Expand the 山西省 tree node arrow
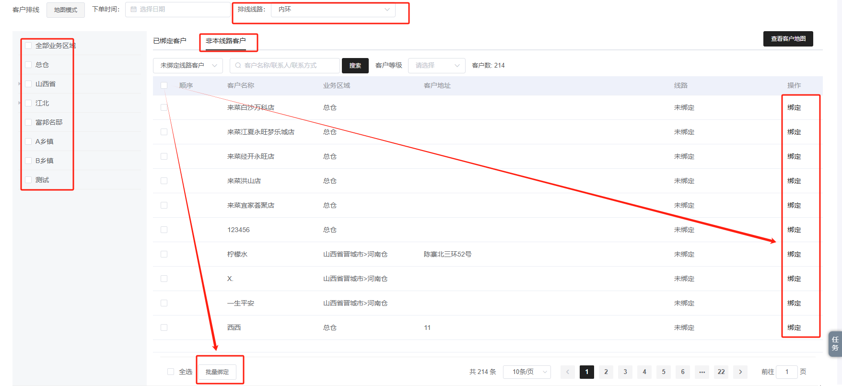842x386 pixels. coord(20,84)
